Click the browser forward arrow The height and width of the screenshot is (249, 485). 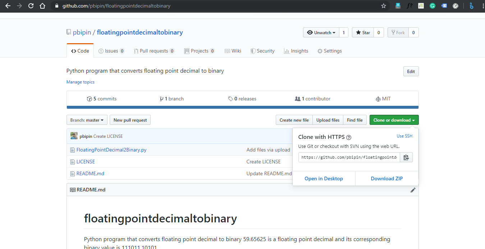19,6
